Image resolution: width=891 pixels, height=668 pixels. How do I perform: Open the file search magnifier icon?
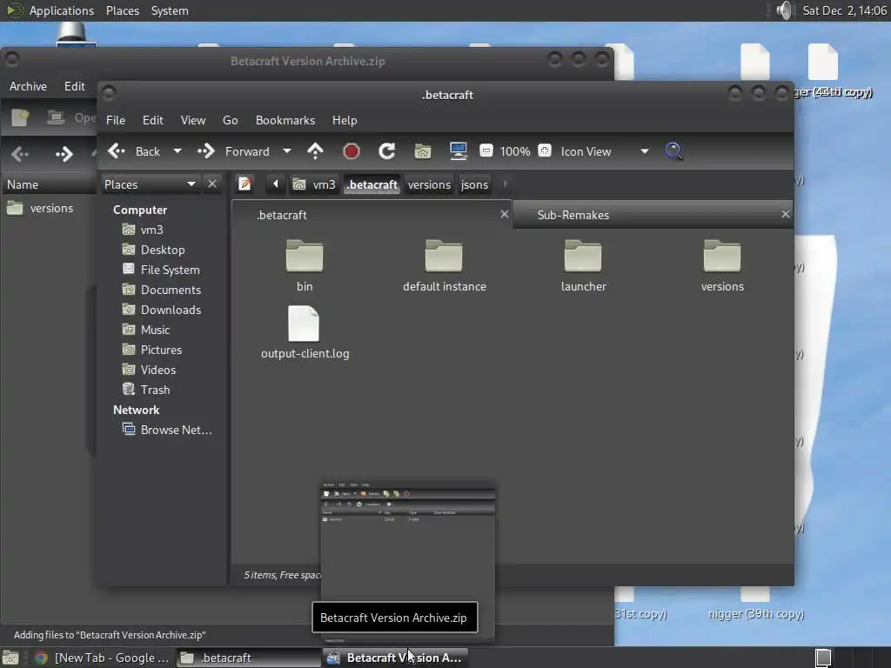point(673,151)
